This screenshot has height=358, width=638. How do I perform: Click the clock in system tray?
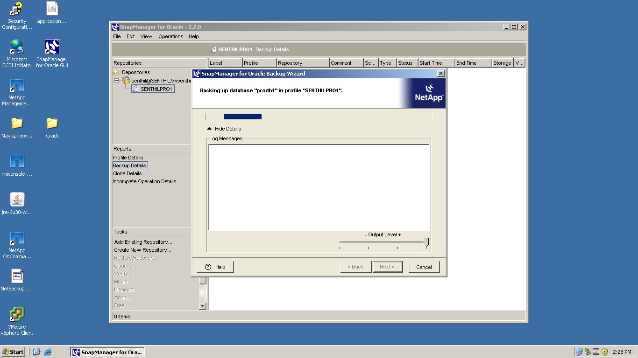point(622,352)
